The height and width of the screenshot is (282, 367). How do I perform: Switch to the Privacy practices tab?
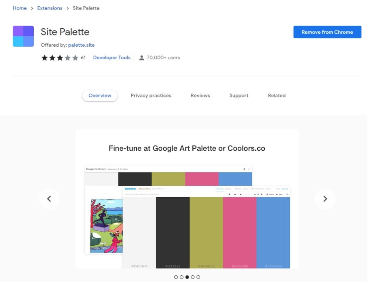coord(151,96)
